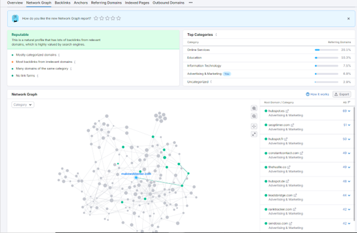This screenshot has height=233, width=357.
Task: Open hubspot.es in external link
Action: 287,111
